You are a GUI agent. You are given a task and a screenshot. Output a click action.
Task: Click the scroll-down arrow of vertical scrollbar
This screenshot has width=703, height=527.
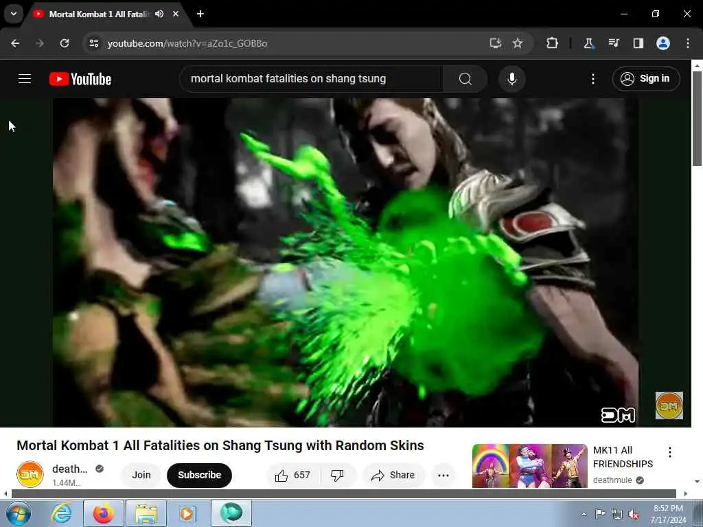click(x=698, y=482)
